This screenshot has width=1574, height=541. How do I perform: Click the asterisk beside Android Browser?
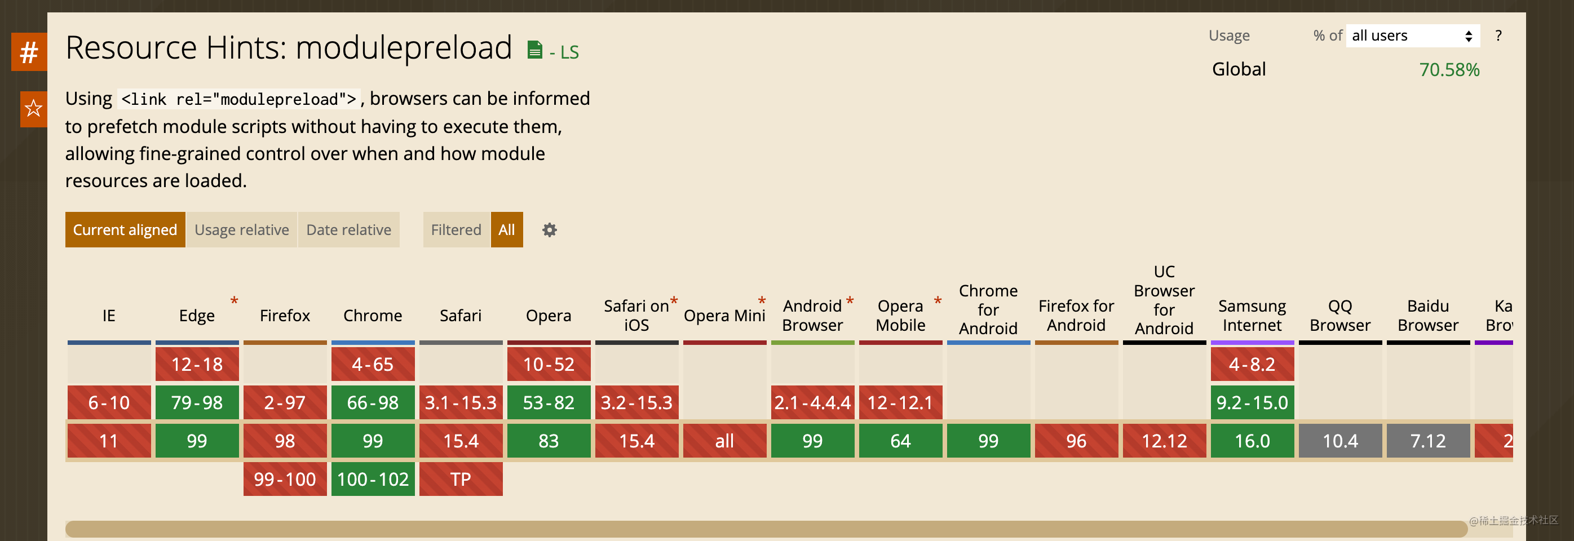pyautogui.click(x=850, y=300)
